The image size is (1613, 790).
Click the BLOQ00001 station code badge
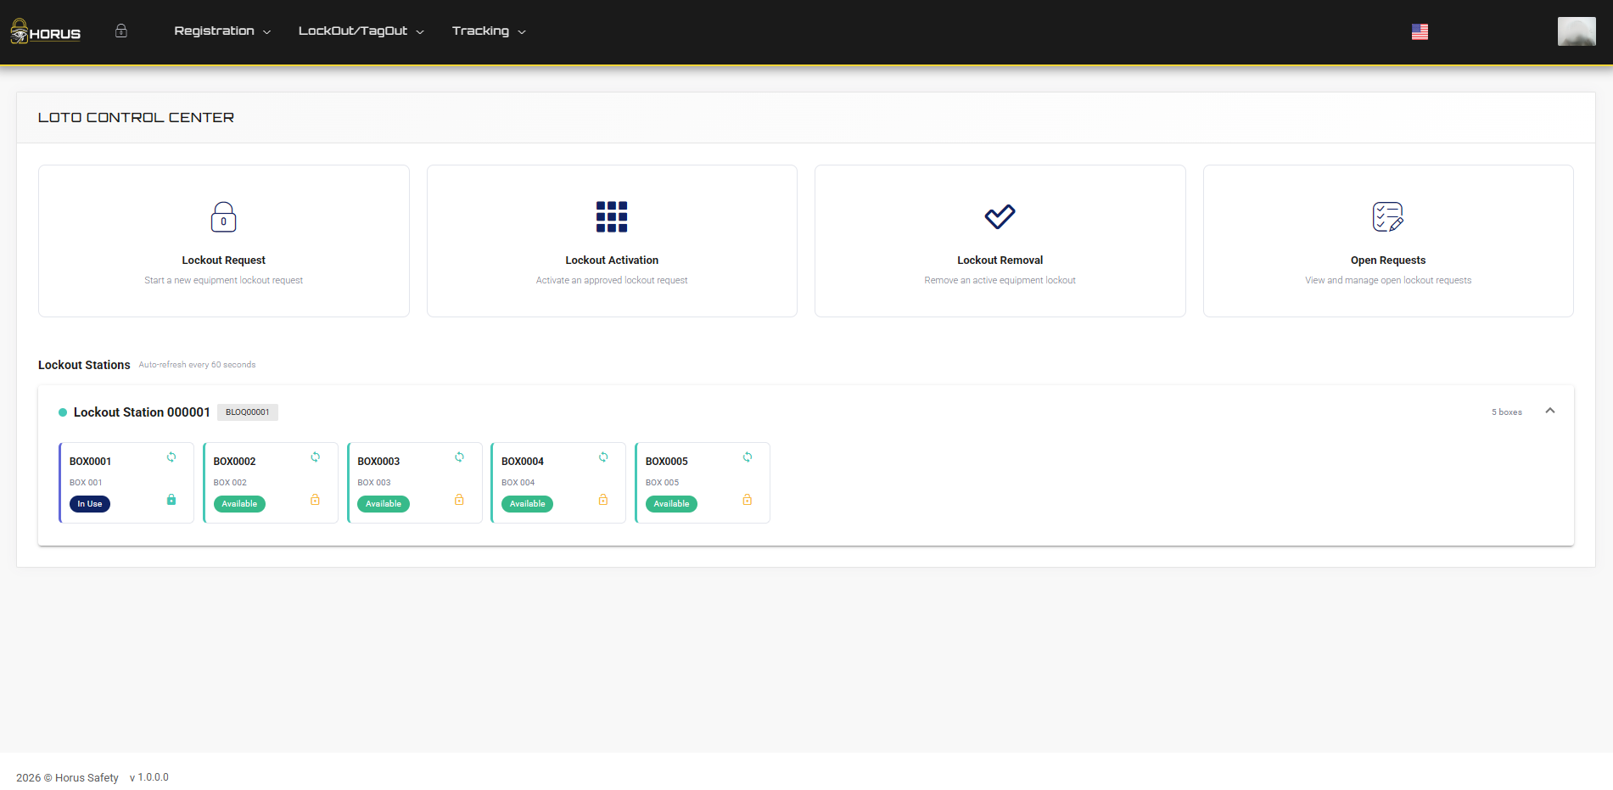tap(248, 412)
